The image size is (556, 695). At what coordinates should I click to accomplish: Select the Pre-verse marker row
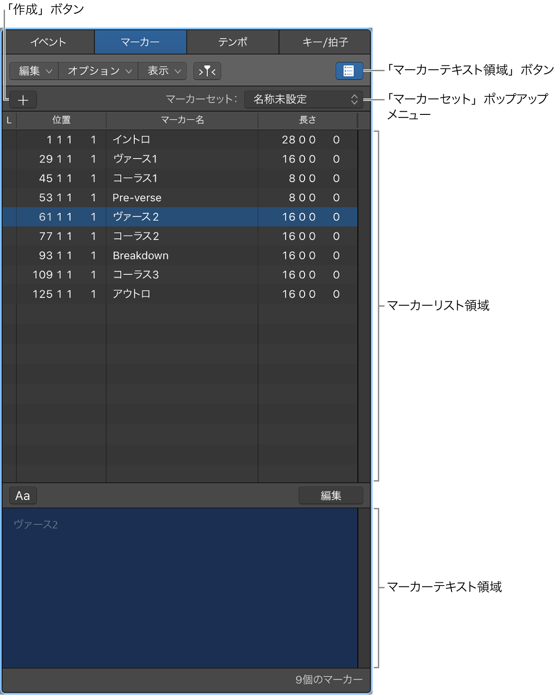[180, 198]
